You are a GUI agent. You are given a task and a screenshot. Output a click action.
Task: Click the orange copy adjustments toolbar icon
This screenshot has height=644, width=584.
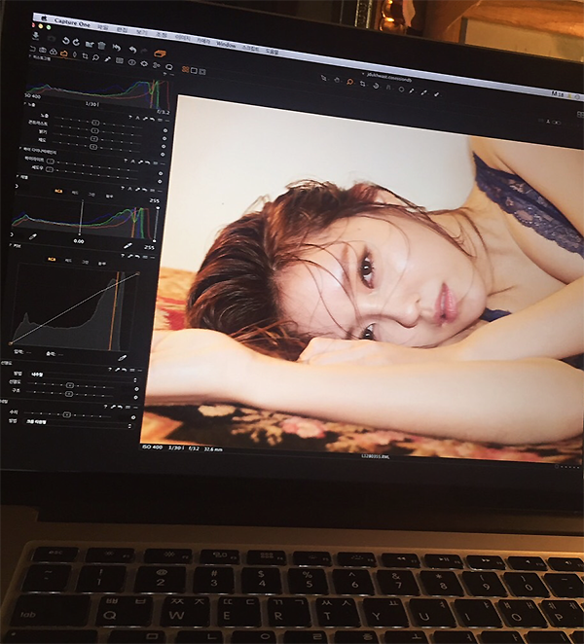(160, 52)
